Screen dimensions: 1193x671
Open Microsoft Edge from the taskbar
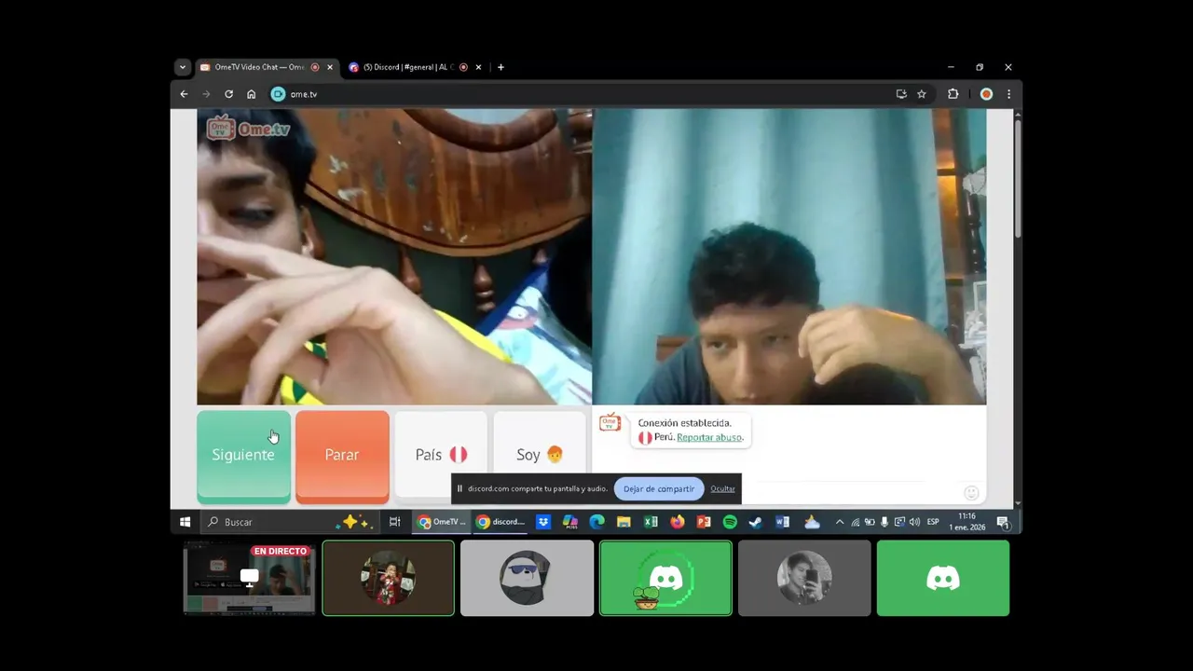point(596,522)
